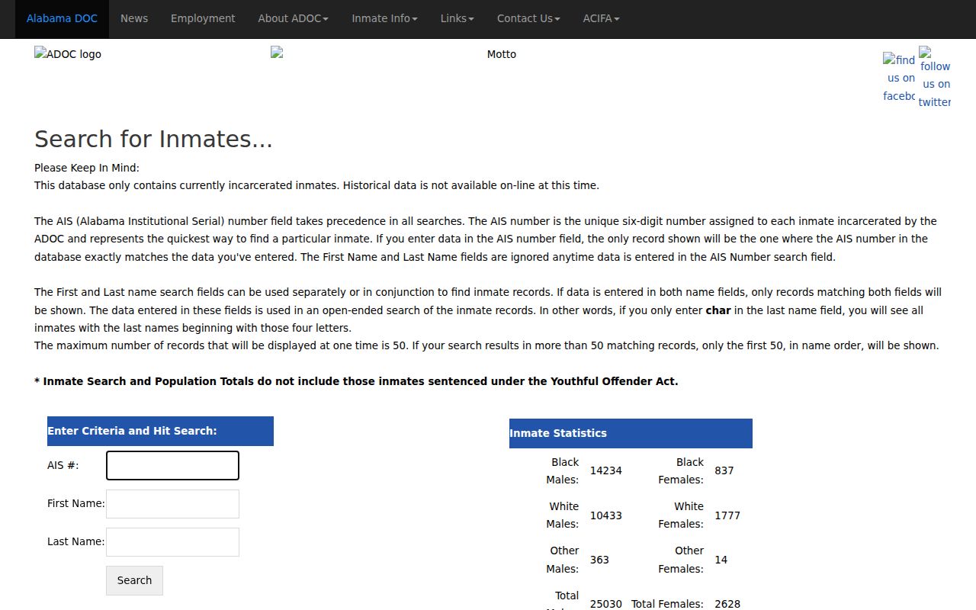Click the Black Males label
Viewport: 976px width, 610px height.
tap(563, 470)
